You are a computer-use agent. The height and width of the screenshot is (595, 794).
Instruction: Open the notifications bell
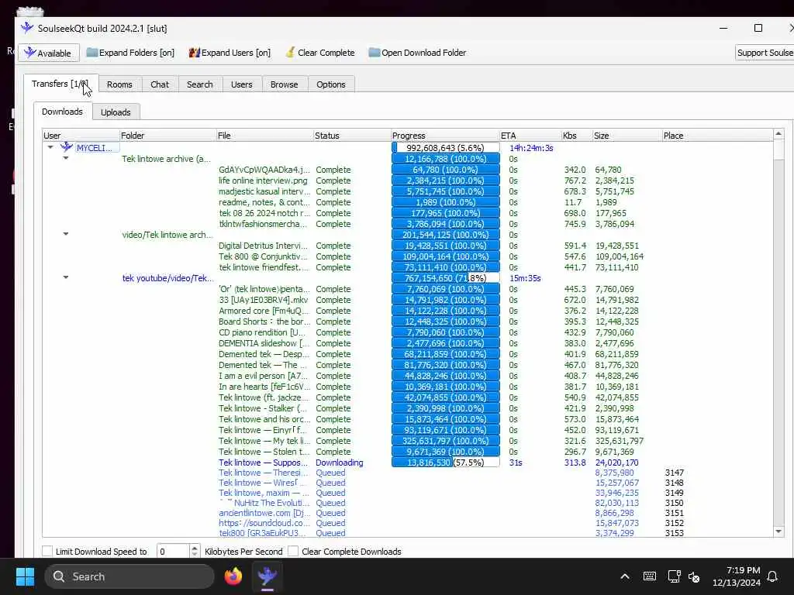pos(772,576)
